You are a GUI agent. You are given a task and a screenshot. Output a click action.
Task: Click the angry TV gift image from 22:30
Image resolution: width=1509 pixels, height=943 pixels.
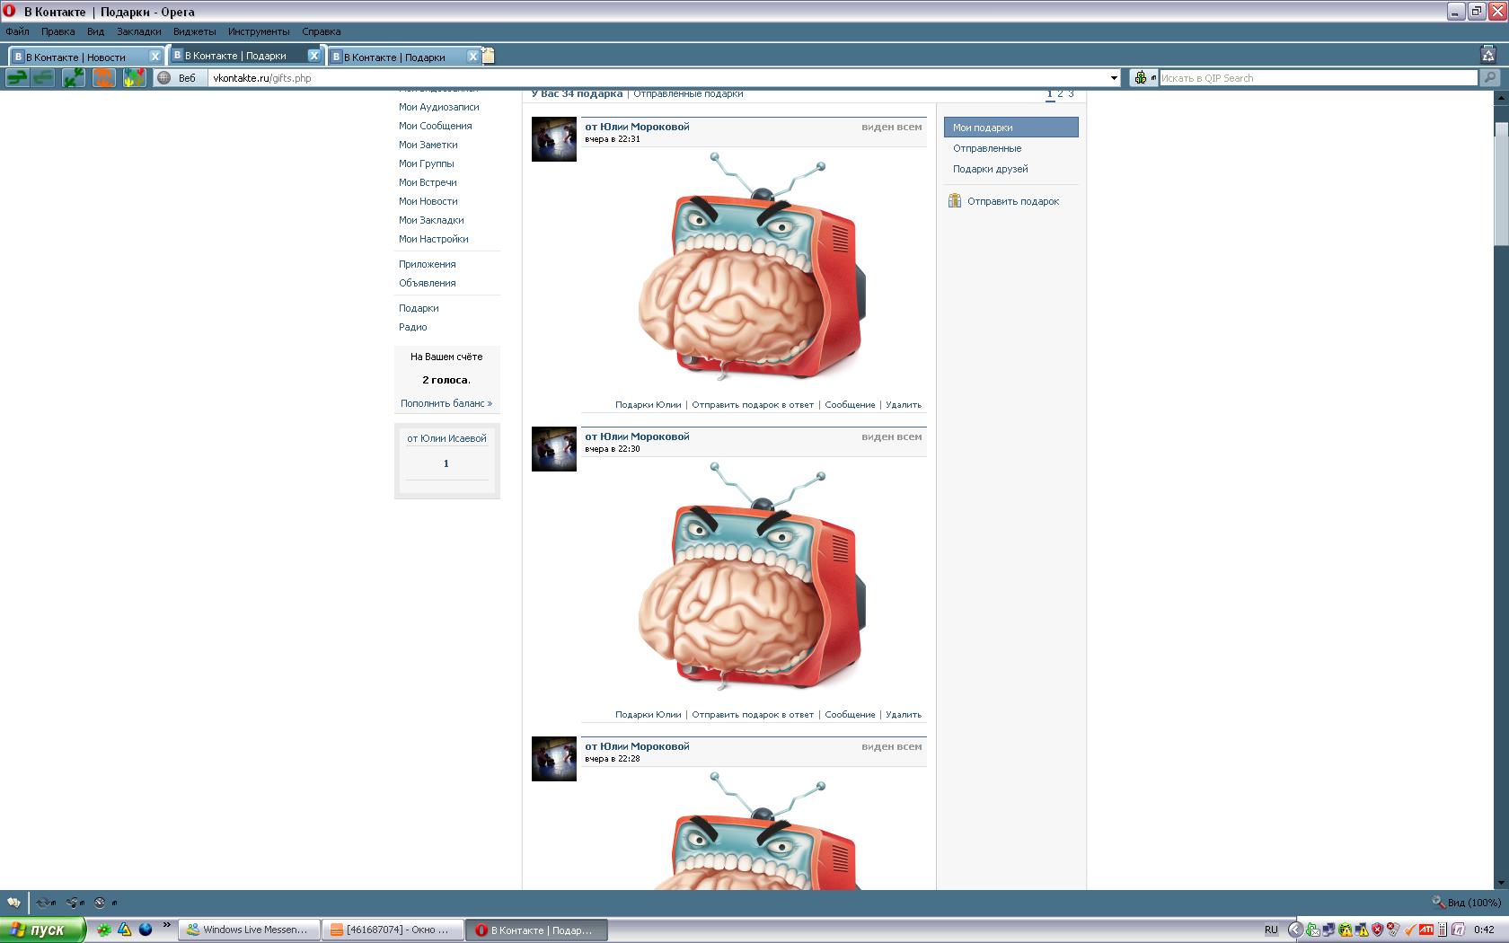753,577
